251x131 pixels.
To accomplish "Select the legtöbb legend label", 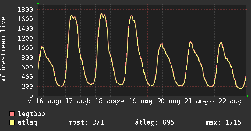I will [31, 114].
